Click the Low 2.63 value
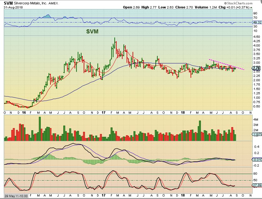 tap(166, 7)
